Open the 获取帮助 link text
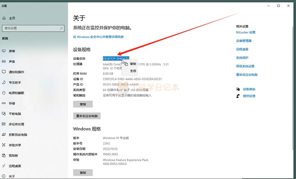 249,89
